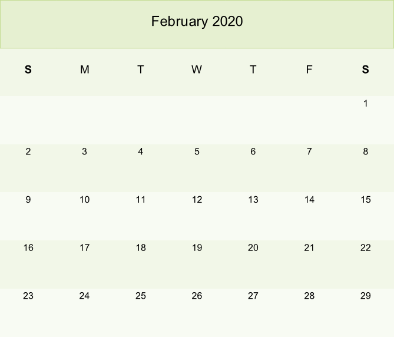
Task: Select February 3 on the calendar
Action: point(84,151)
